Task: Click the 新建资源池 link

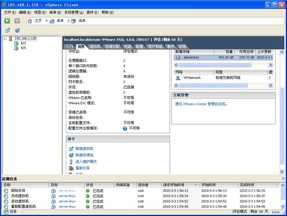Action: point(85,155)
